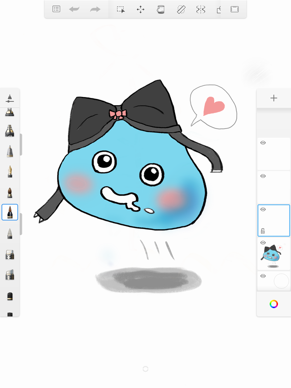Choose the angled chisel marker brush

pyautogui.click(x=10, y=275)
